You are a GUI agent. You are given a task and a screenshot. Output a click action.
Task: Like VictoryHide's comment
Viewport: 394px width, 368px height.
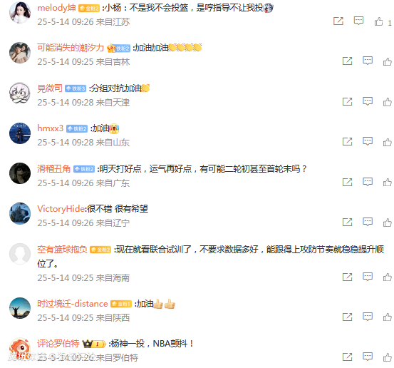coord(387,223)
